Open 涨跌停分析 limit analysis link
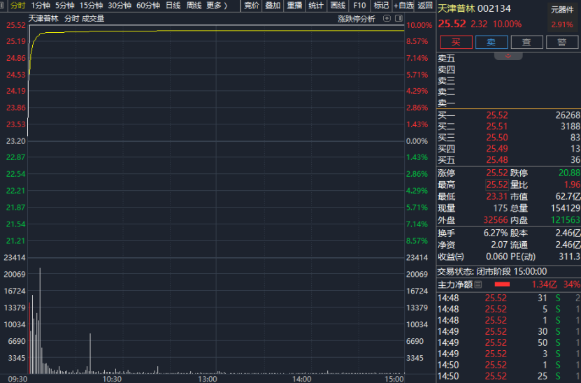The image size is (581, 383). click(x=357, y=18)
